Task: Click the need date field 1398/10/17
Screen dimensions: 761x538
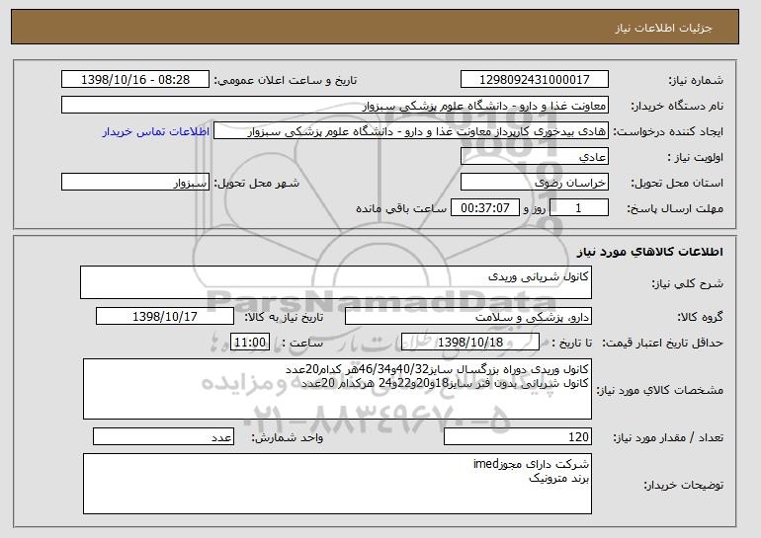Action: [165, 317]
